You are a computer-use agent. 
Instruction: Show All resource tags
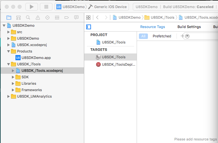coord(143,36)
